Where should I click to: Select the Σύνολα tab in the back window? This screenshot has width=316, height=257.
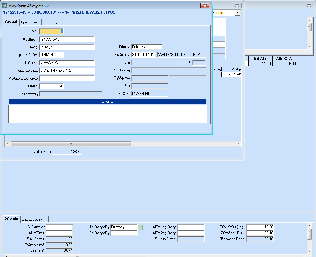coord(12,219)
